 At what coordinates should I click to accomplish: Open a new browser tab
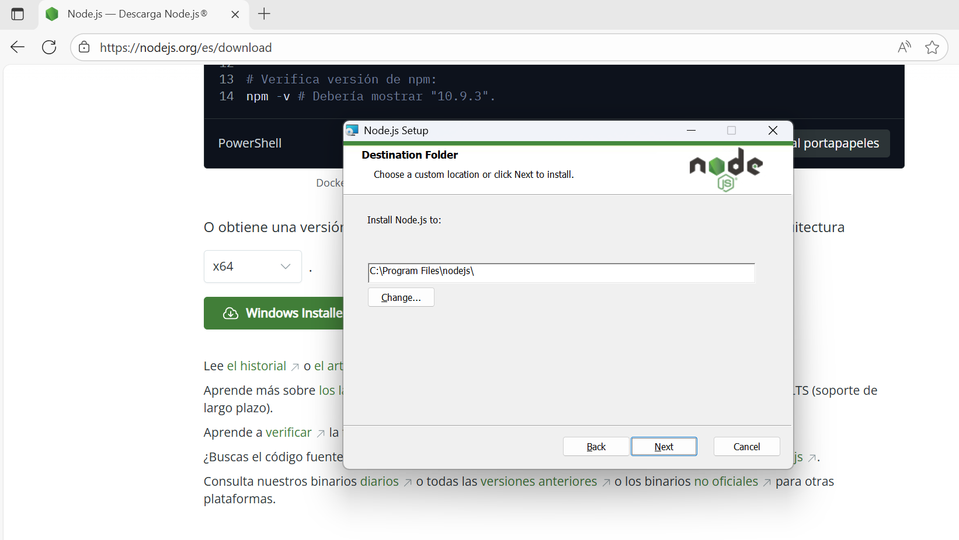pos(264,14)
